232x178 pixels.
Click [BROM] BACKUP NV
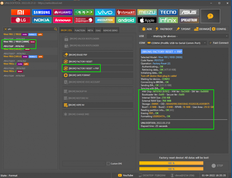98,92
